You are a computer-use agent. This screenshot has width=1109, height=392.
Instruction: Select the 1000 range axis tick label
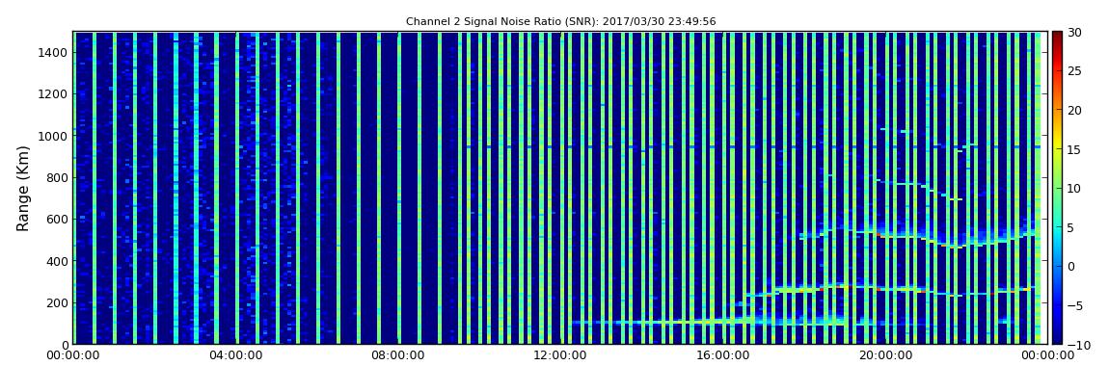click(x=54, y=136)
